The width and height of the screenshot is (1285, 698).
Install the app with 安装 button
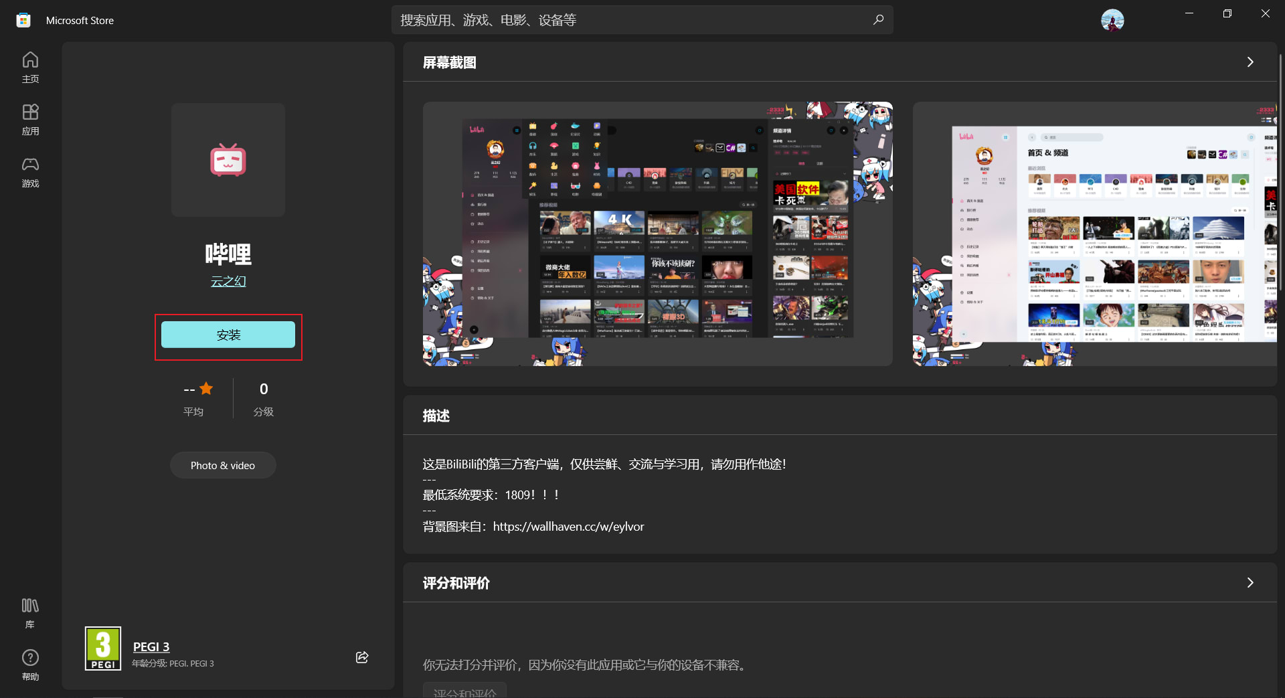tap(228, 335)
